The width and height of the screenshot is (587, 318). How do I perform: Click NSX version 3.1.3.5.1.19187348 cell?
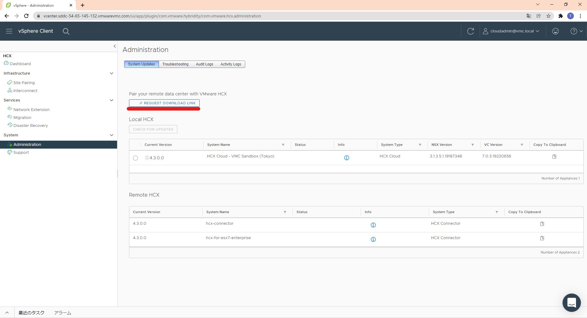tap(446, 156)
